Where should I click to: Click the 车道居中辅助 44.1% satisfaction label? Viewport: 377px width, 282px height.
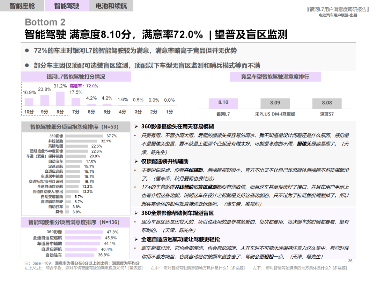49,243
